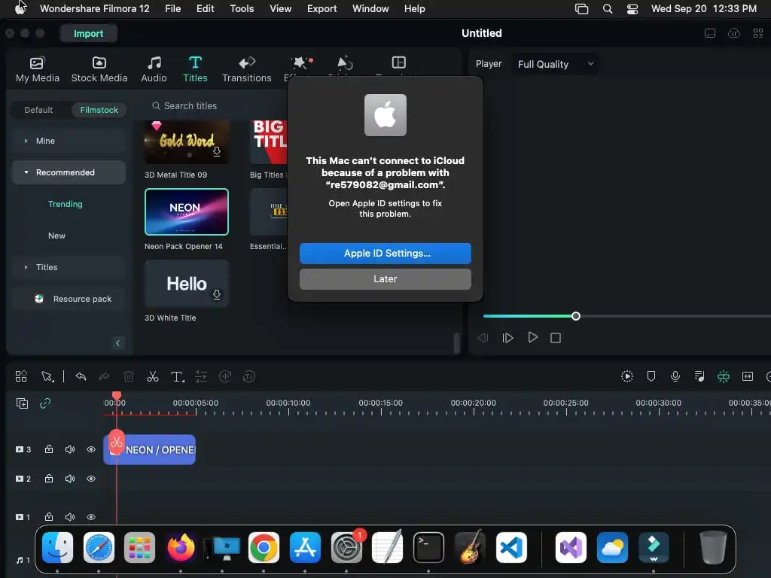
Task: Hide video track 1 with eye icon
Action: (x=91, y=517)
